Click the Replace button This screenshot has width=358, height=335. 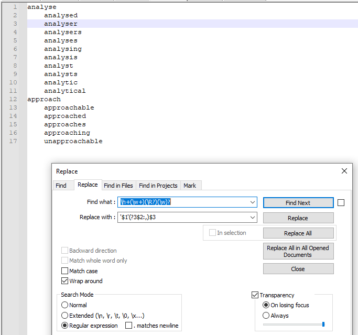tap(298, 218)
